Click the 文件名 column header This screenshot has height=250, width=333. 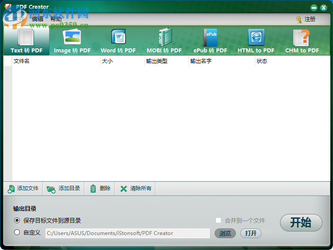[56, 61]
